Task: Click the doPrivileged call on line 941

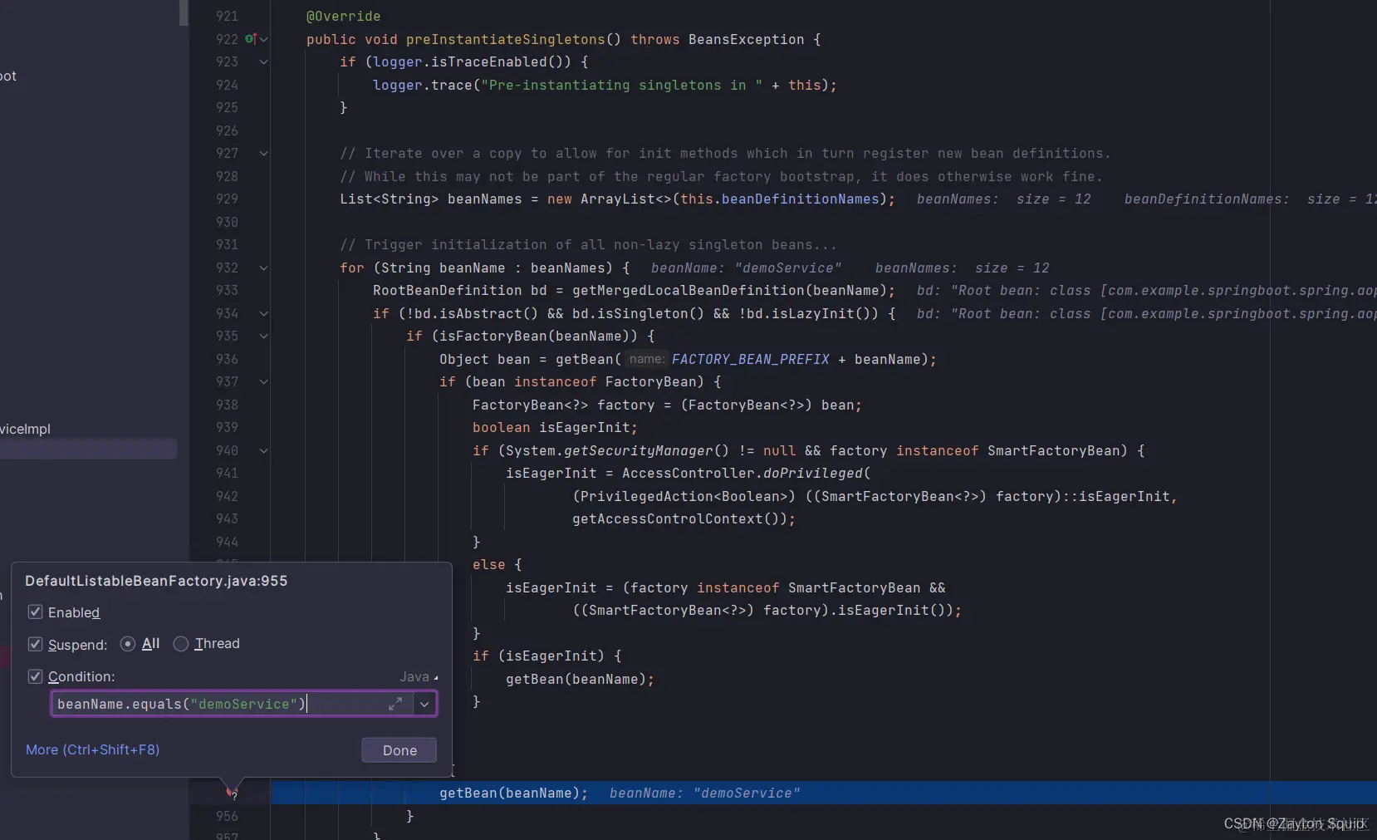Action: coord(812,473)
